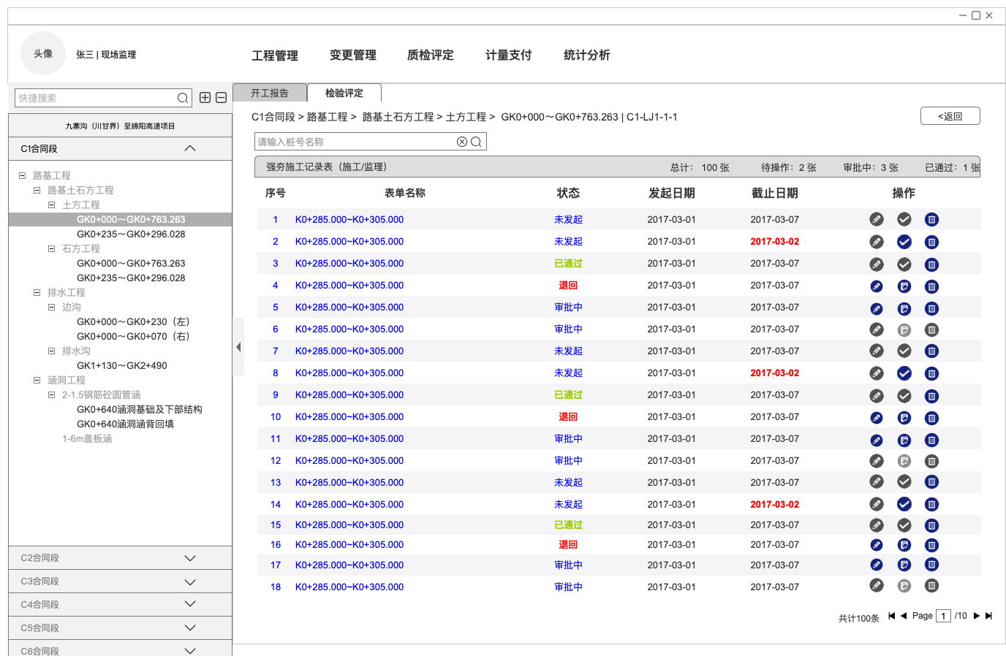Click the checkmark approve icon in row 2
Viewport: 1006px width, 656px height.
coord(904,242)
